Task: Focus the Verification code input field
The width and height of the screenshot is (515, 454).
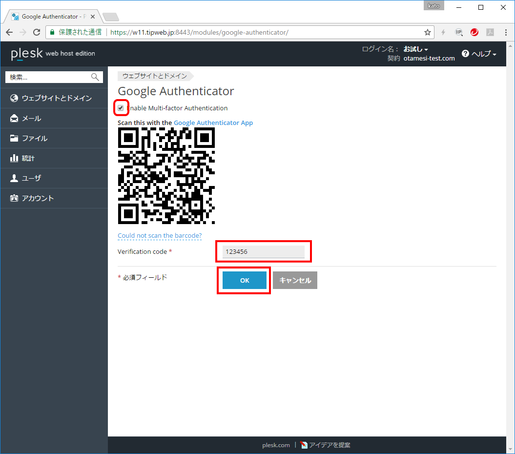Action: pos(264,251)
